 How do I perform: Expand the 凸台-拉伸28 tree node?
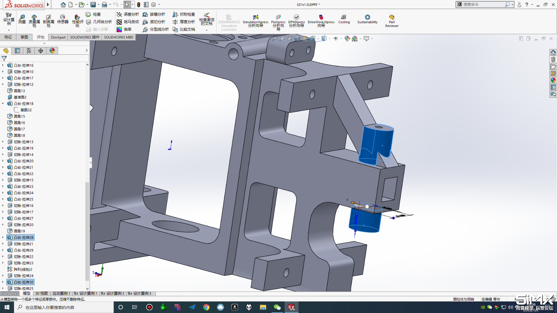[3, 238]
